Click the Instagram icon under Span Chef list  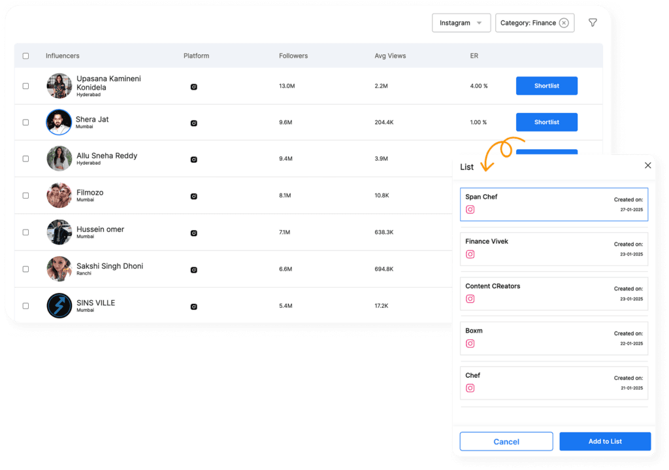[x=470, y=209]
